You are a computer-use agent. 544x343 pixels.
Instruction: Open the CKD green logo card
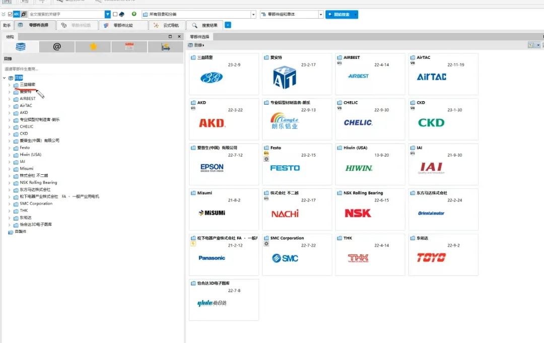click(x=431, y=122)
